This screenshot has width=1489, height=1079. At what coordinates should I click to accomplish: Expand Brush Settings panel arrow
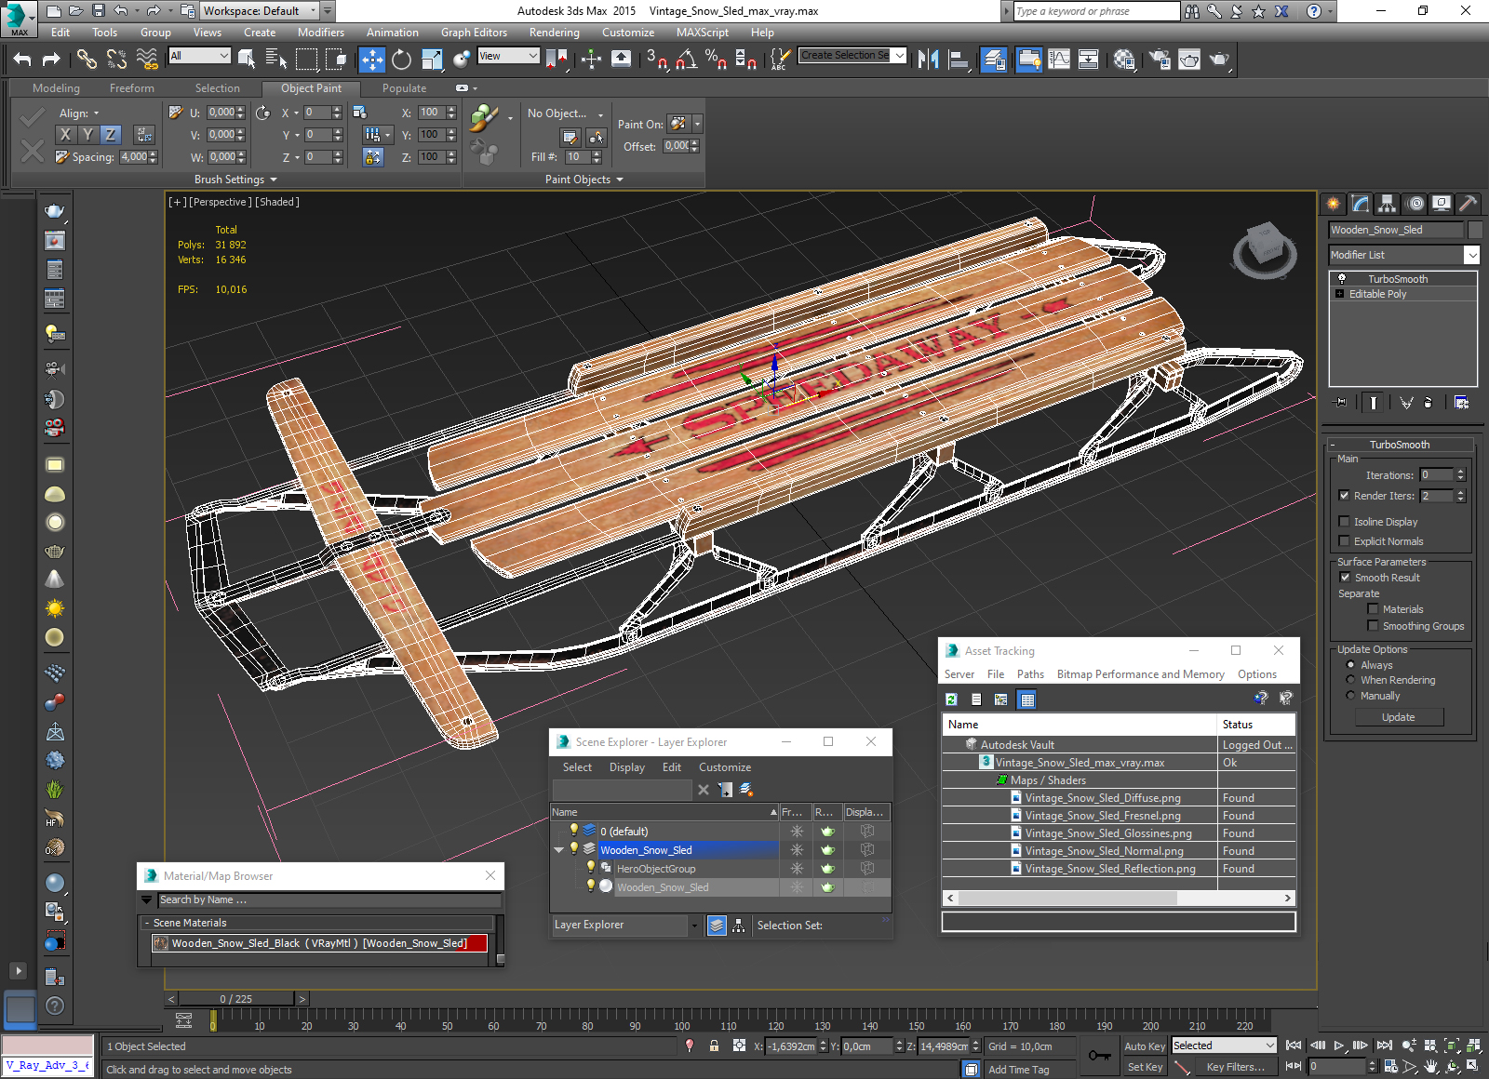(x=274, y=180)
